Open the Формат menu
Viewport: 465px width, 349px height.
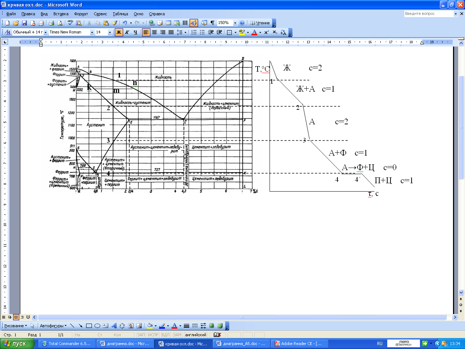(81, 14)
